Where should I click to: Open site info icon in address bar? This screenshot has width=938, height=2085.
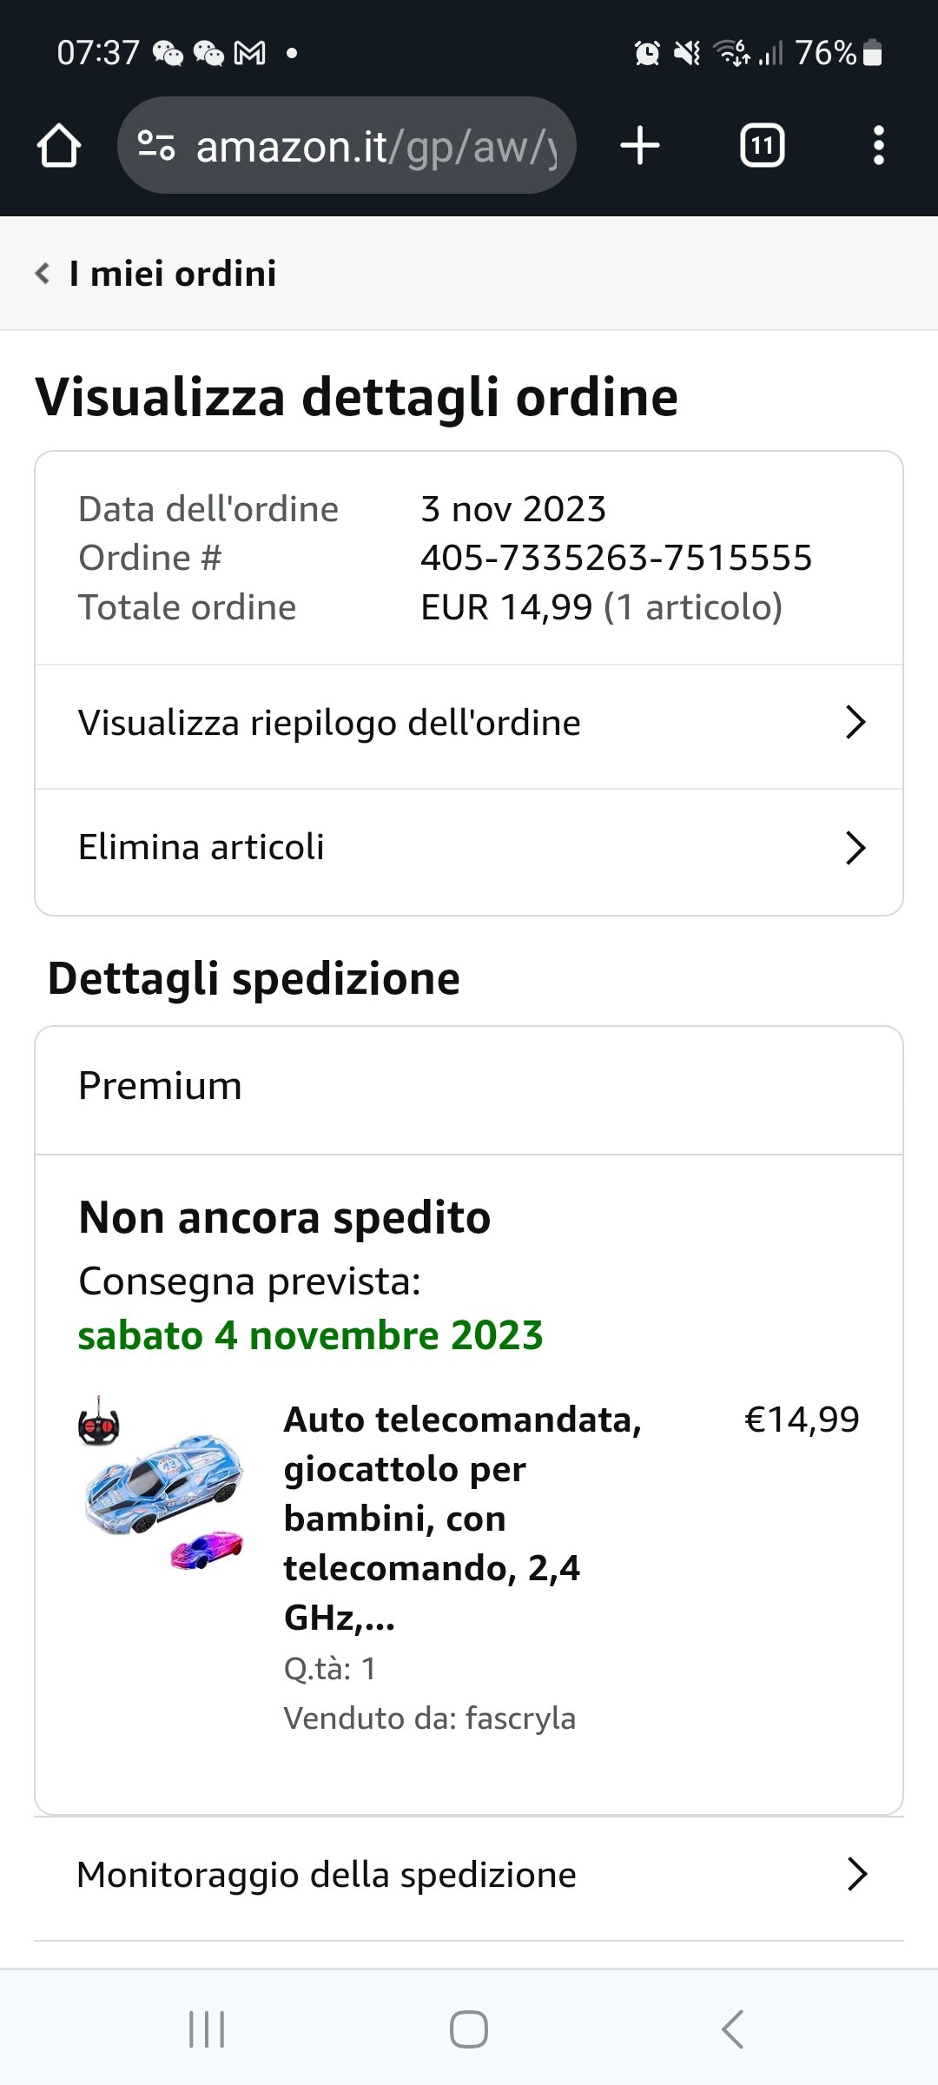(x=156, y=146)
